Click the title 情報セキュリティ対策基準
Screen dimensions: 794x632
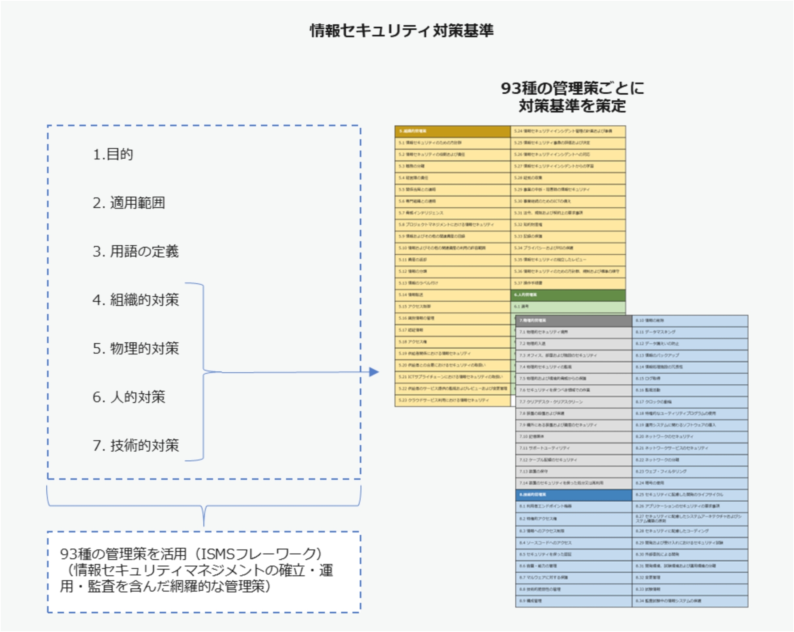tap(401, 31)
